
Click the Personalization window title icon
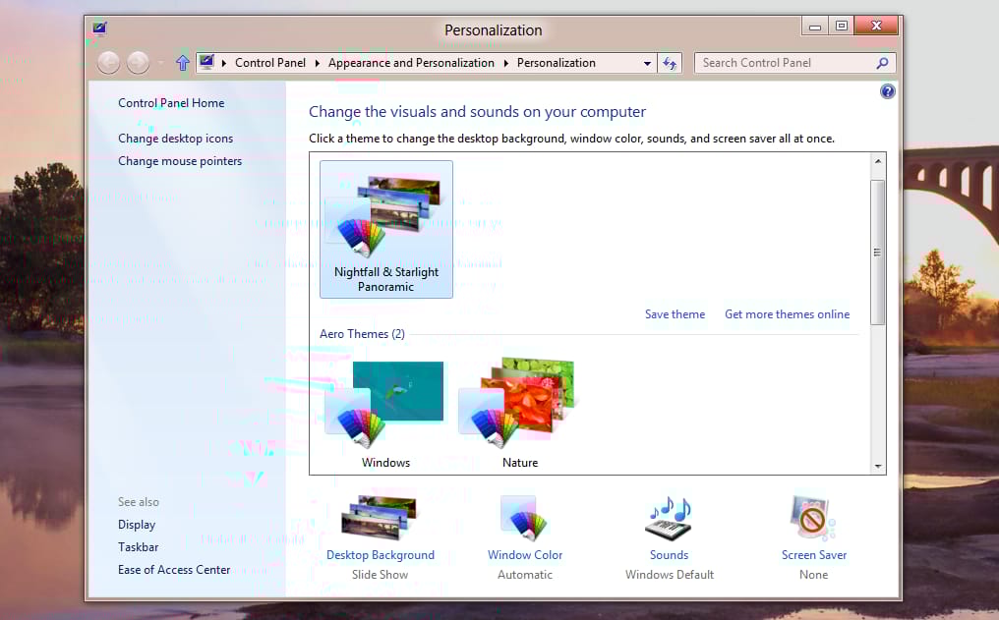pos(99,28)
